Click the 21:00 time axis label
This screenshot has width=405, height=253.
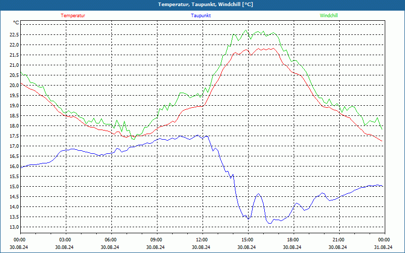coord(338,240)
